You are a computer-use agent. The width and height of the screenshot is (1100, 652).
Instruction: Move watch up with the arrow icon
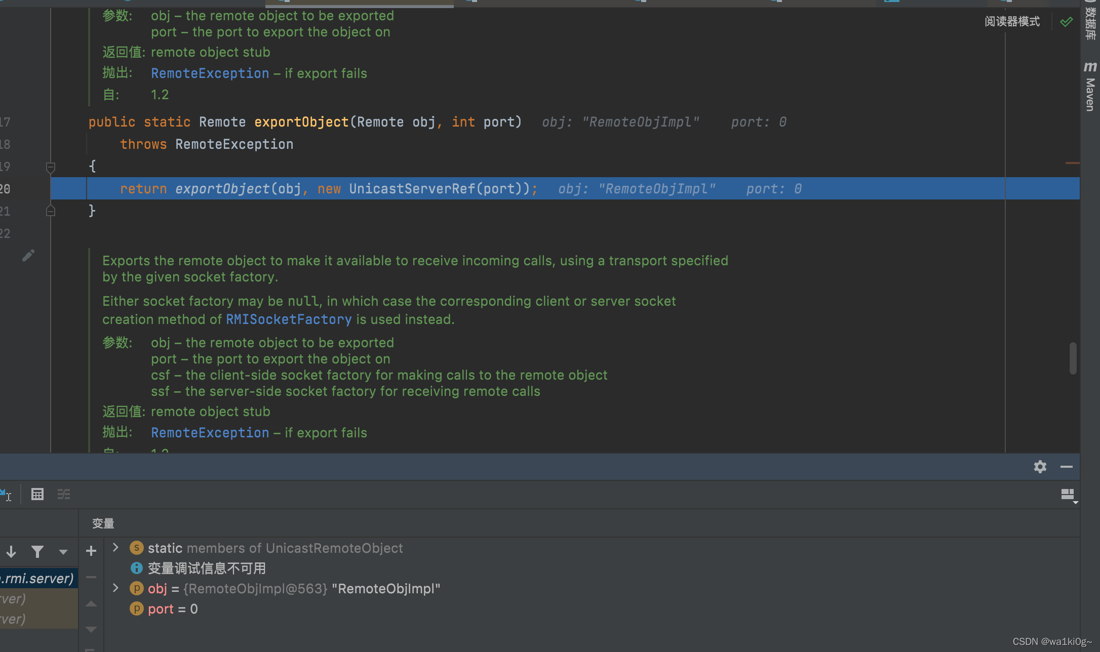click(x=91, y=603)
